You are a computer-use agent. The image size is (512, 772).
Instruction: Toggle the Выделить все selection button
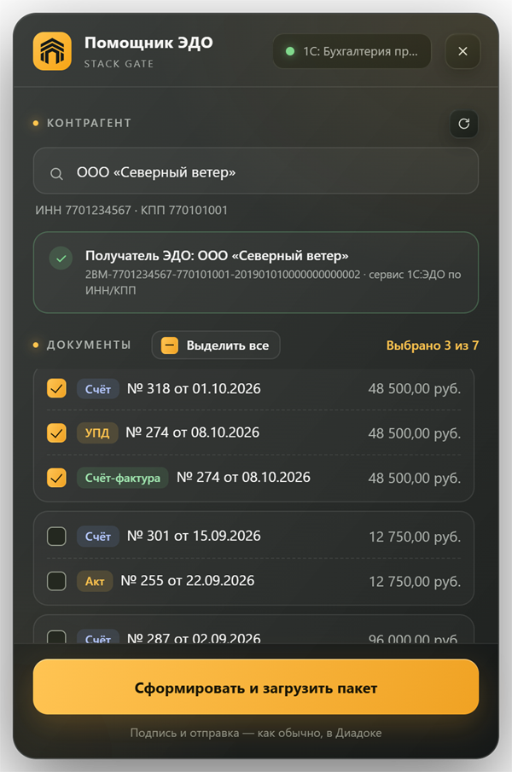tap(216, 345)
